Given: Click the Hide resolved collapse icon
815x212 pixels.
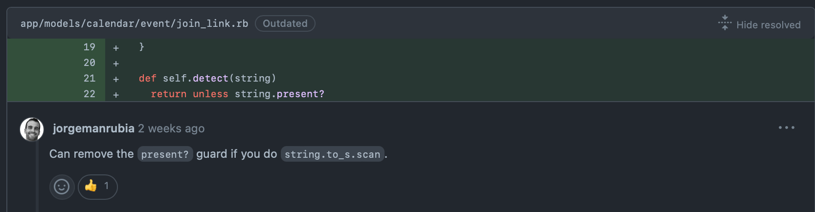Looking at the screenshot, I should pos(724,23).
